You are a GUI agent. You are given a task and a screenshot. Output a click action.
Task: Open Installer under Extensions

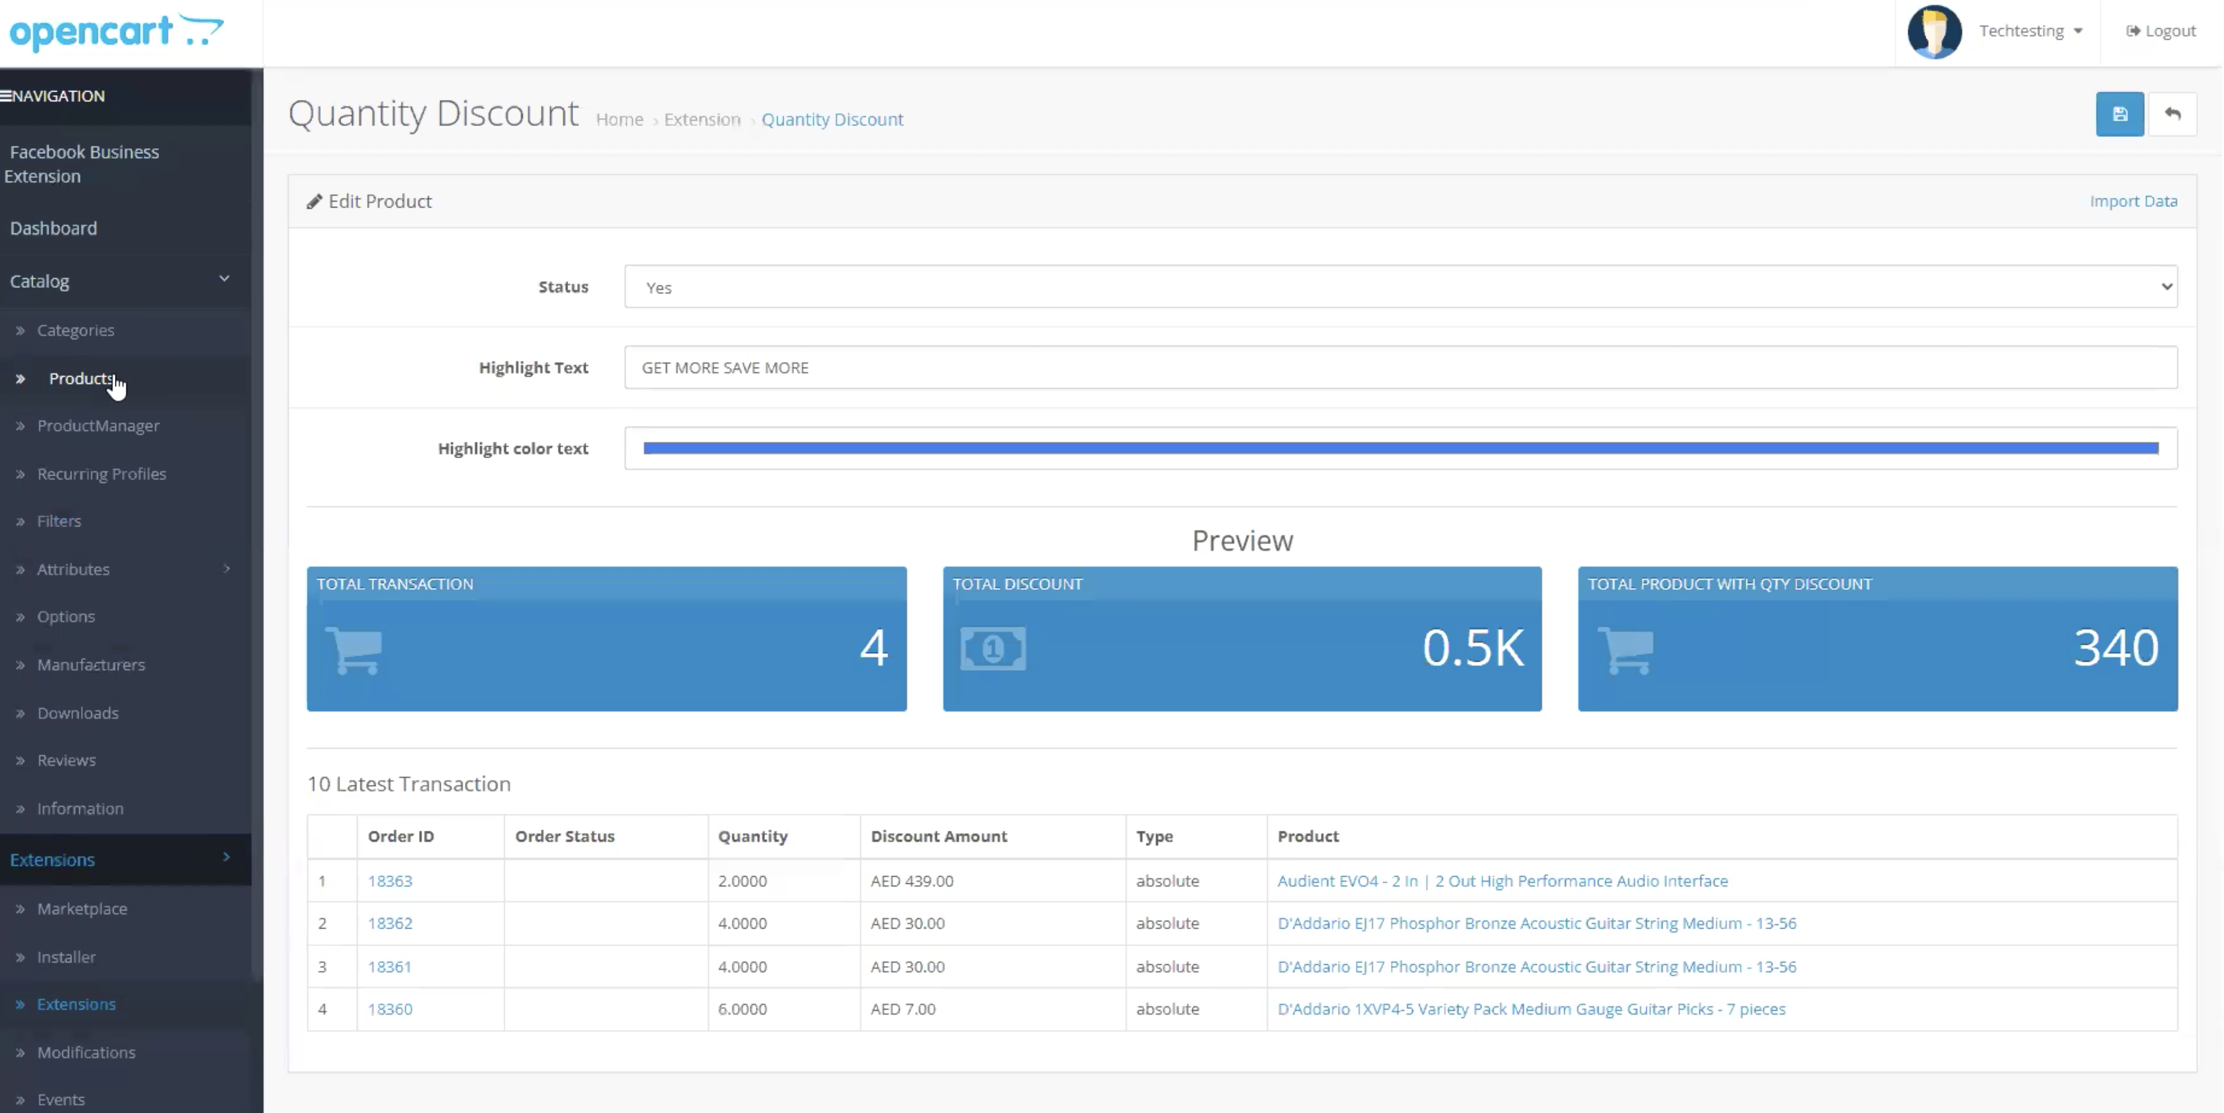pyautogui.click(x=66, y=957)
